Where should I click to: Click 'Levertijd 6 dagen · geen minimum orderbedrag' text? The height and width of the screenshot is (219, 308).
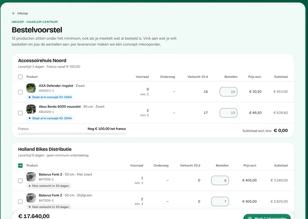(53, 155)
